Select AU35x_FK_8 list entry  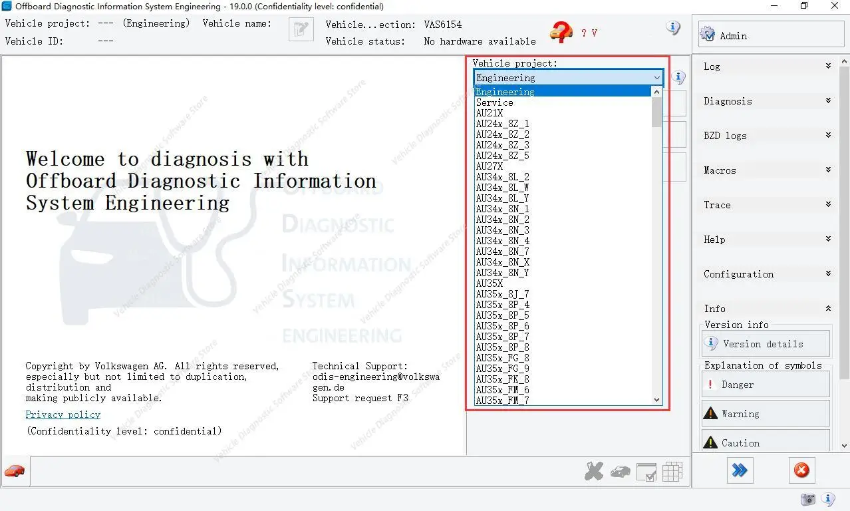[x=563, y=379]
